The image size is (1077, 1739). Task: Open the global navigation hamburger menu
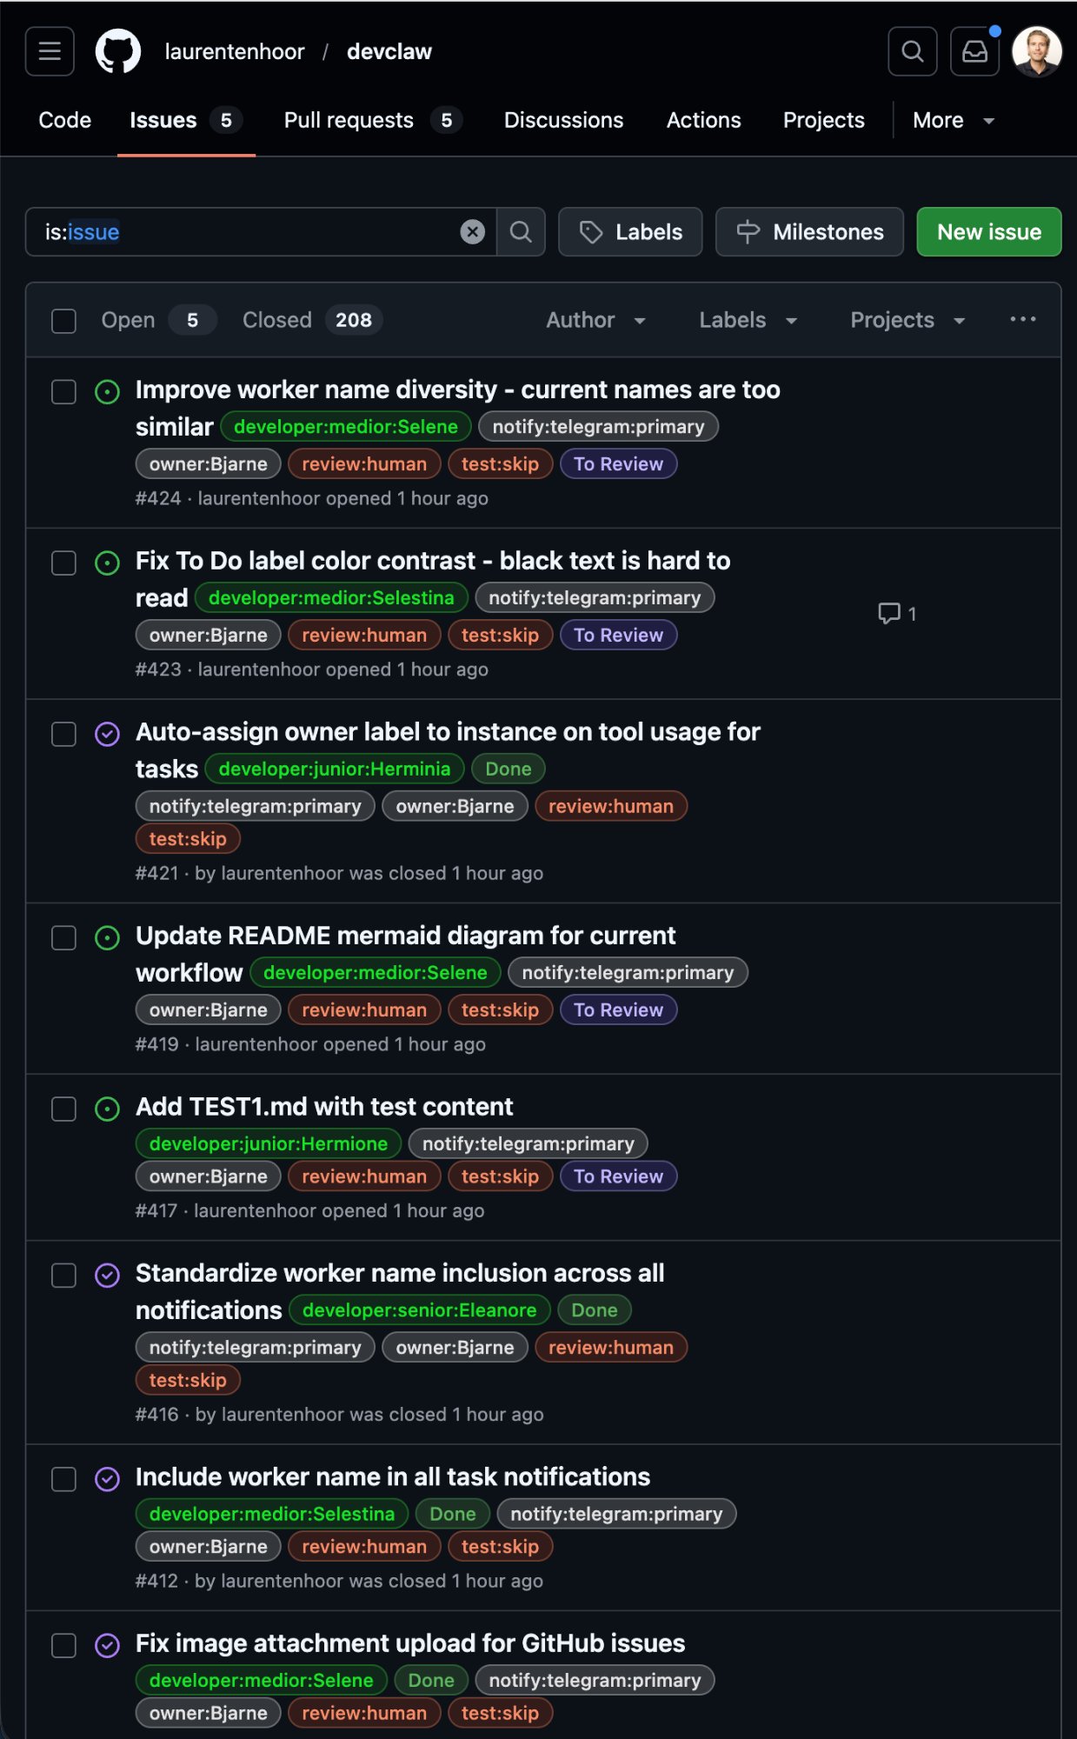click(49, 51)
